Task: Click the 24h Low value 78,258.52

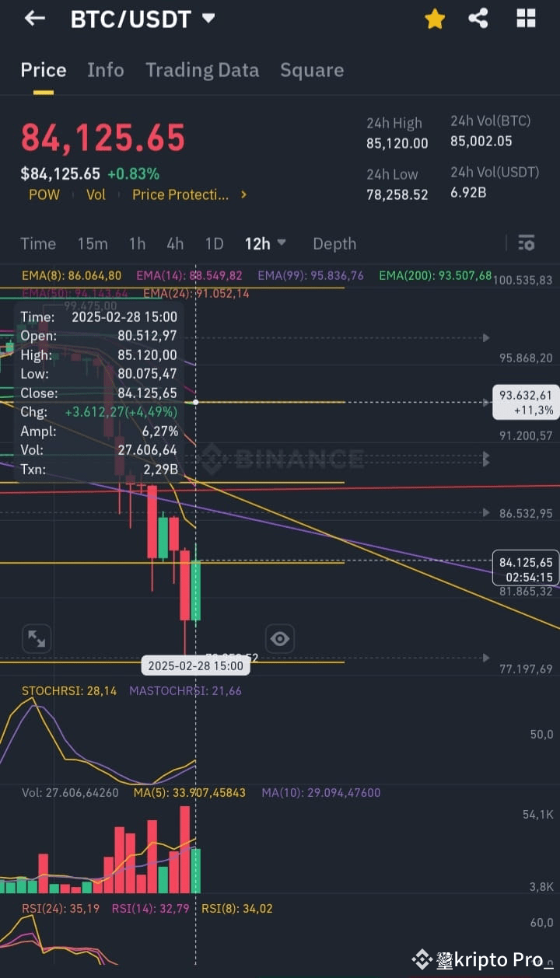Action: tap(397, 194)
